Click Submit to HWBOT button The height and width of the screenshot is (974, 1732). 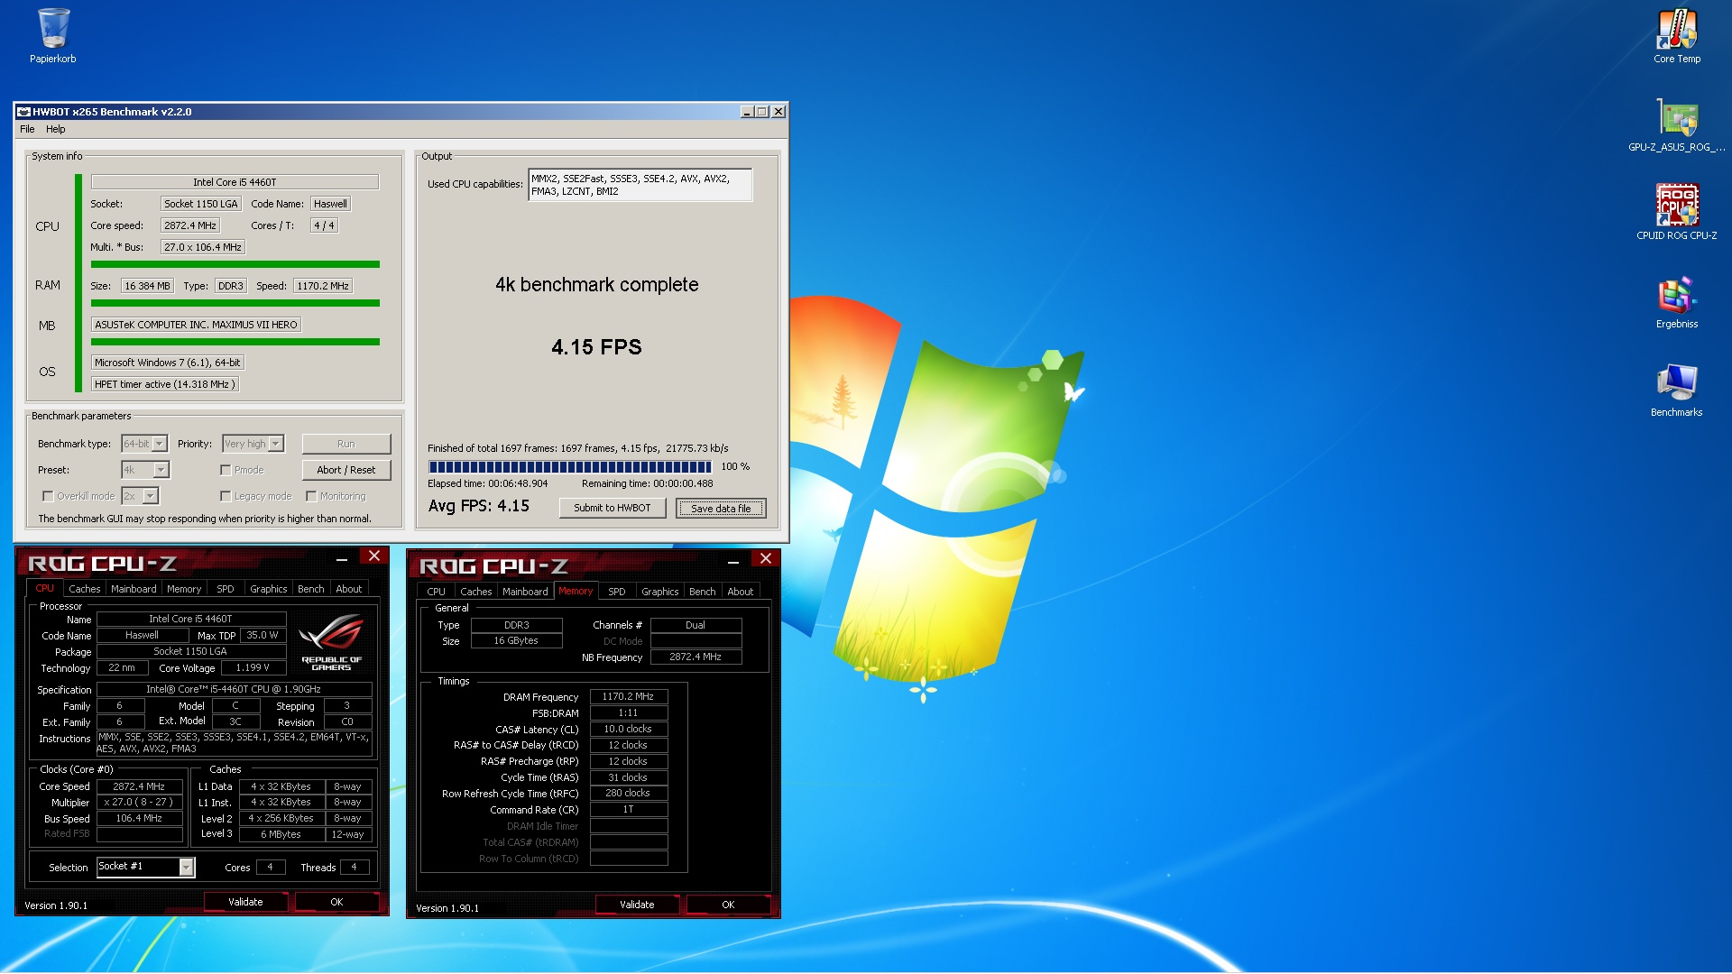click(x=613, y=508)
